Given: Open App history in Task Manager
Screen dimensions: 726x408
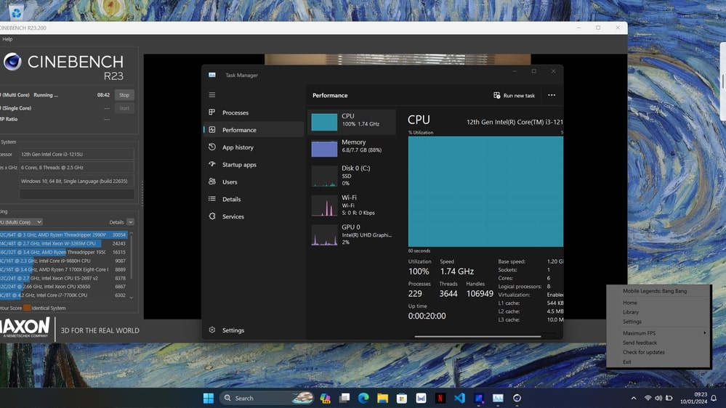Looking at the screenshot, I should tap(254, 147).
